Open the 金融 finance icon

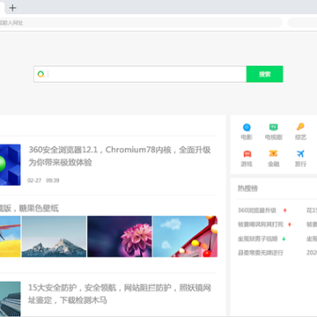point(274,153)
